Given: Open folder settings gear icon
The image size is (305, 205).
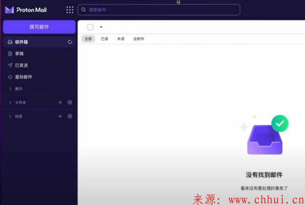Looking at the screenshot, I should tap(70, 102).
